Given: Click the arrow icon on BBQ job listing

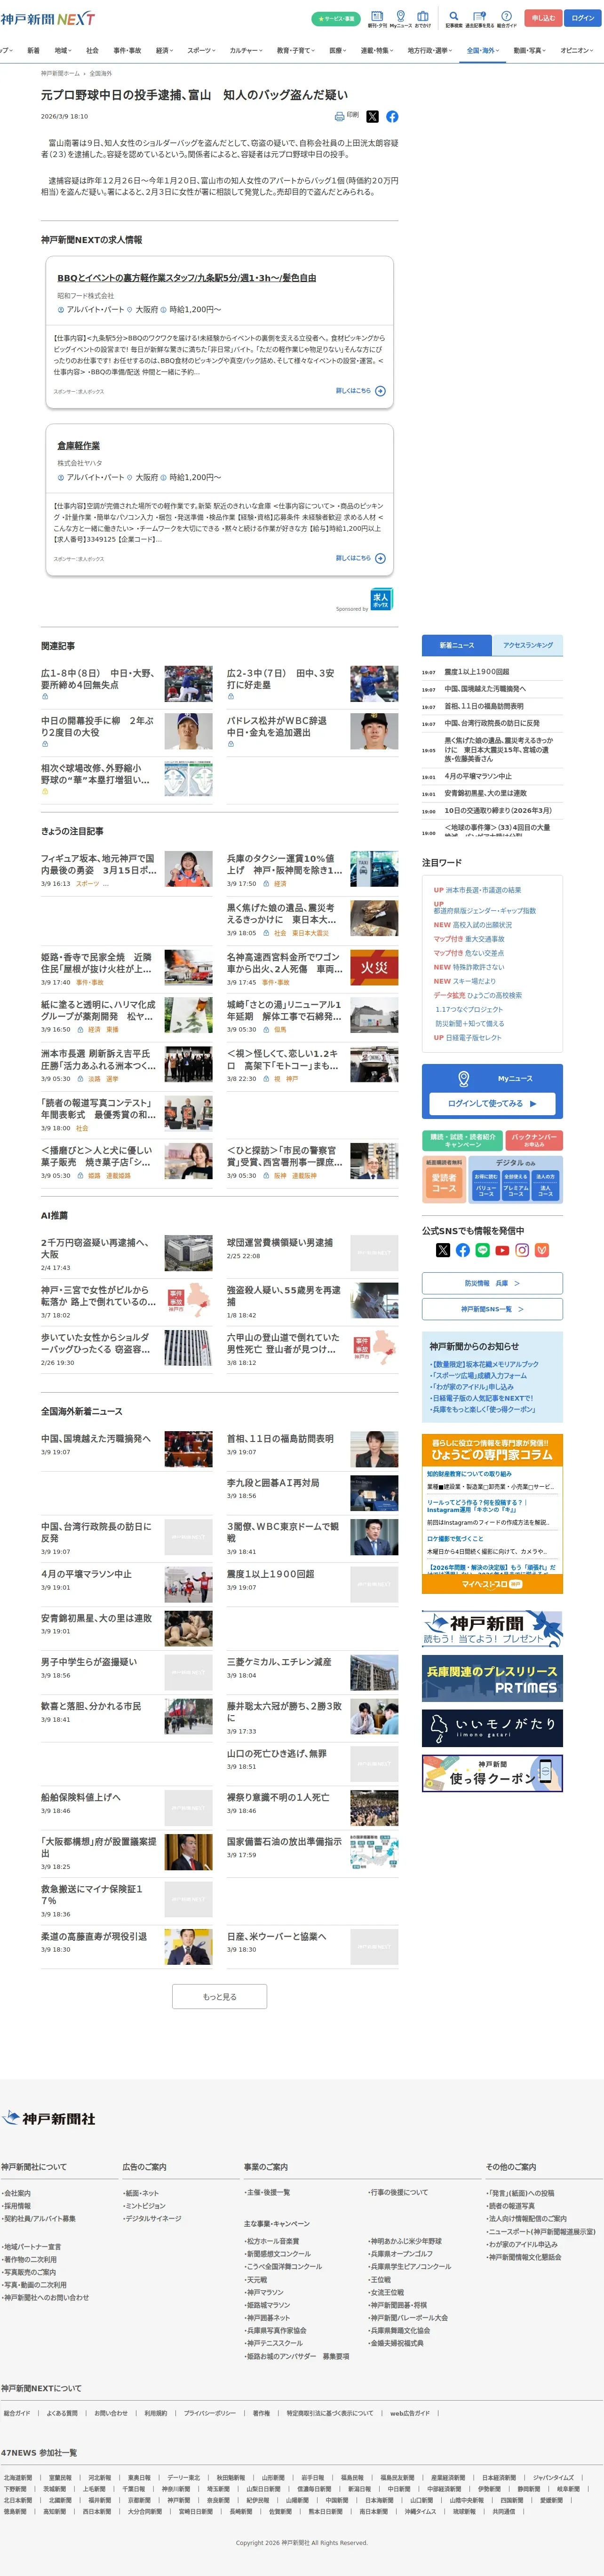Looking at the screenshot, I should 380,391.
